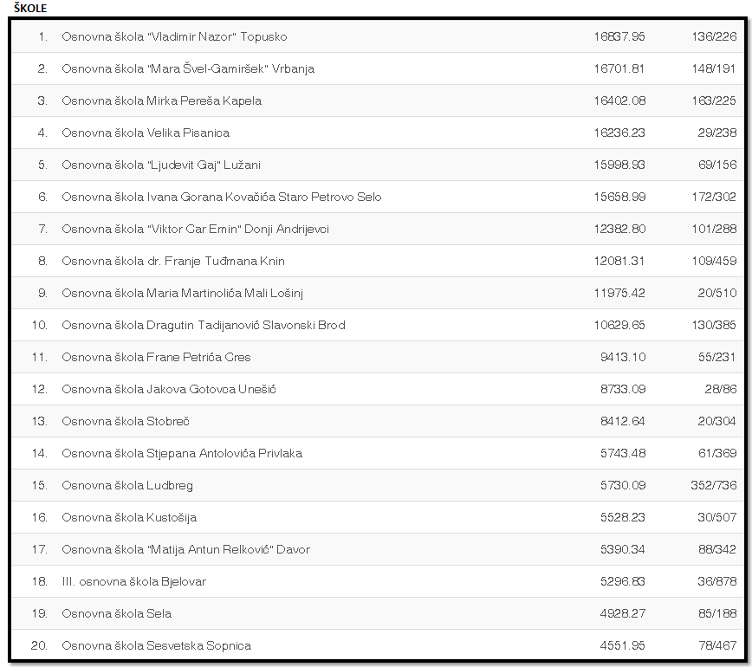The image size is (752, 667).
Task: Select ratio 55/231
Action: (716, 357)
